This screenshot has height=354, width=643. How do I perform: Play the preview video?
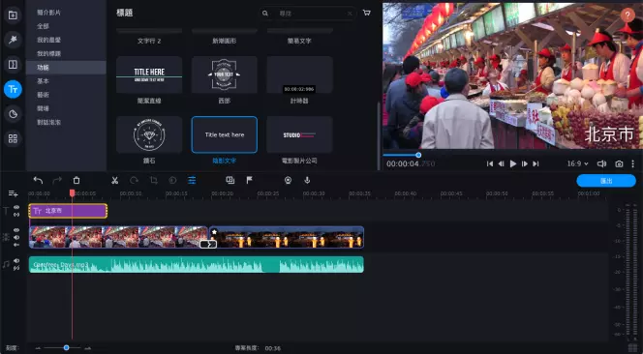[512, 163]
